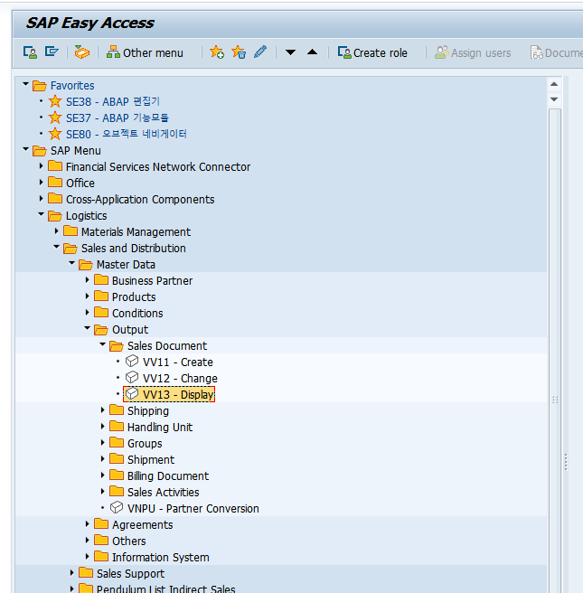Click the tree scrollbar up arrow
The width and height of the screenshot is (583, 593).
pyautogui.click(x=554, y=84)
